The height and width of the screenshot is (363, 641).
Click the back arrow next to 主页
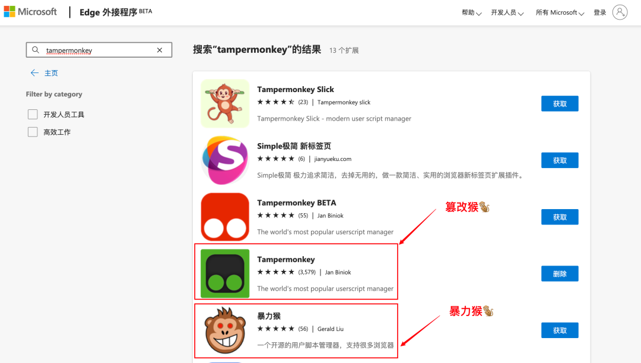coord(34,73)
